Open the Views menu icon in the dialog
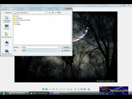 coord(59,13)
